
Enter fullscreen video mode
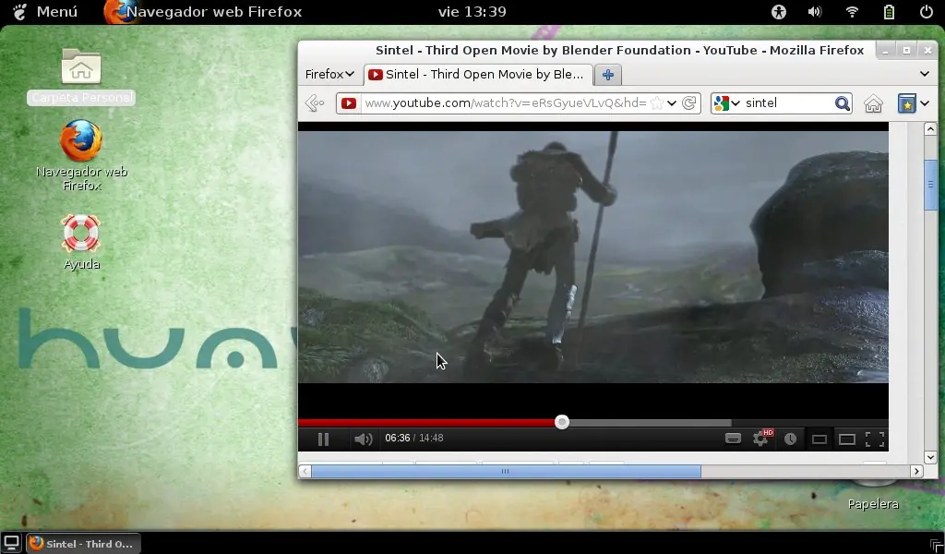[x=875, y=440]
